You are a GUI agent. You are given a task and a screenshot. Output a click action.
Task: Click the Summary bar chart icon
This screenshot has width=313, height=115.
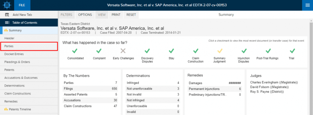point(6,30)
